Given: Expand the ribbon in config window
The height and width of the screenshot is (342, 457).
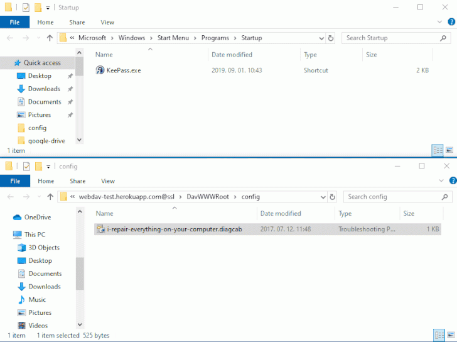Looking at the screenshot, I should [441, 180].
